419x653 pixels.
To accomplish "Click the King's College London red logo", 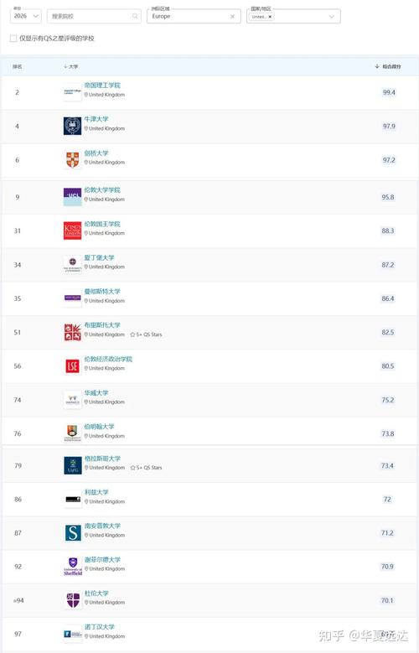I will (x=72, y=231).
